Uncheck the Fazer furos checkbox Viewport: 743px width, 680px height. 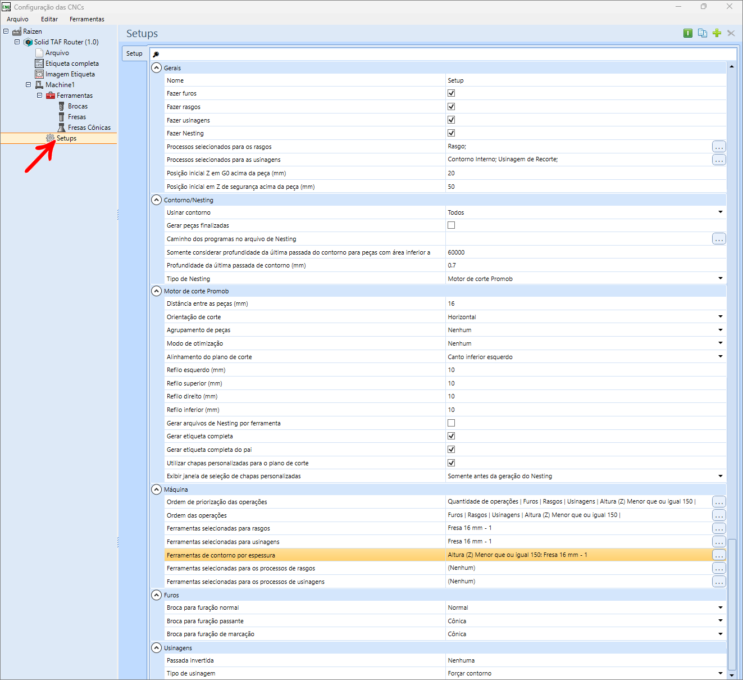coord(451,93)
